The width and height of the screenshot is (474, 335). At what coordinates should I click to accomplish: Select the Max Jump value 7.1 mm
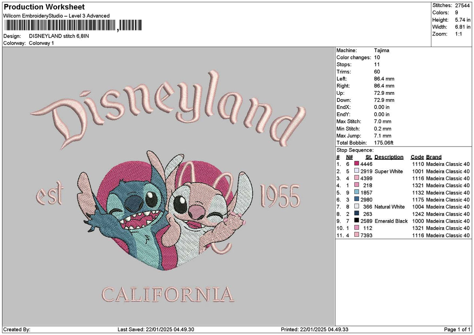(383, 136)
